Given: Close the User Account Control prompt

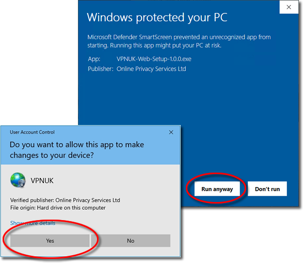Looking at the screenshot, I should (x=171, y=132).
